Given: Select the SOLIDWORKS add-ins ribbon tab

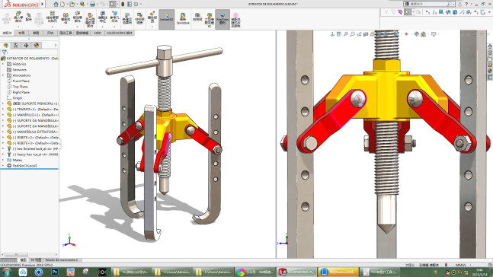Looking at the screenshot, I should click(x=120, y=33).
